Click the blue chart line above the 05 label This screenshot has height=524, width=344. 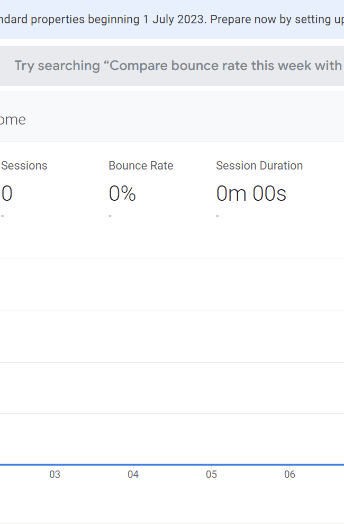(x=211, y=465)
